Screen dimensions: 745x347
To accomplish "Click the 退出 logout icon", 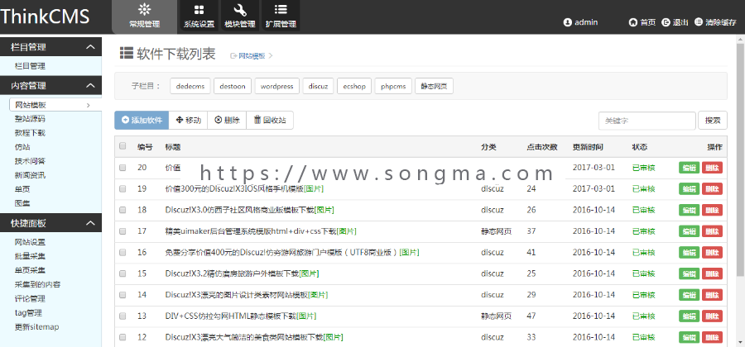I will coord(666,22).
